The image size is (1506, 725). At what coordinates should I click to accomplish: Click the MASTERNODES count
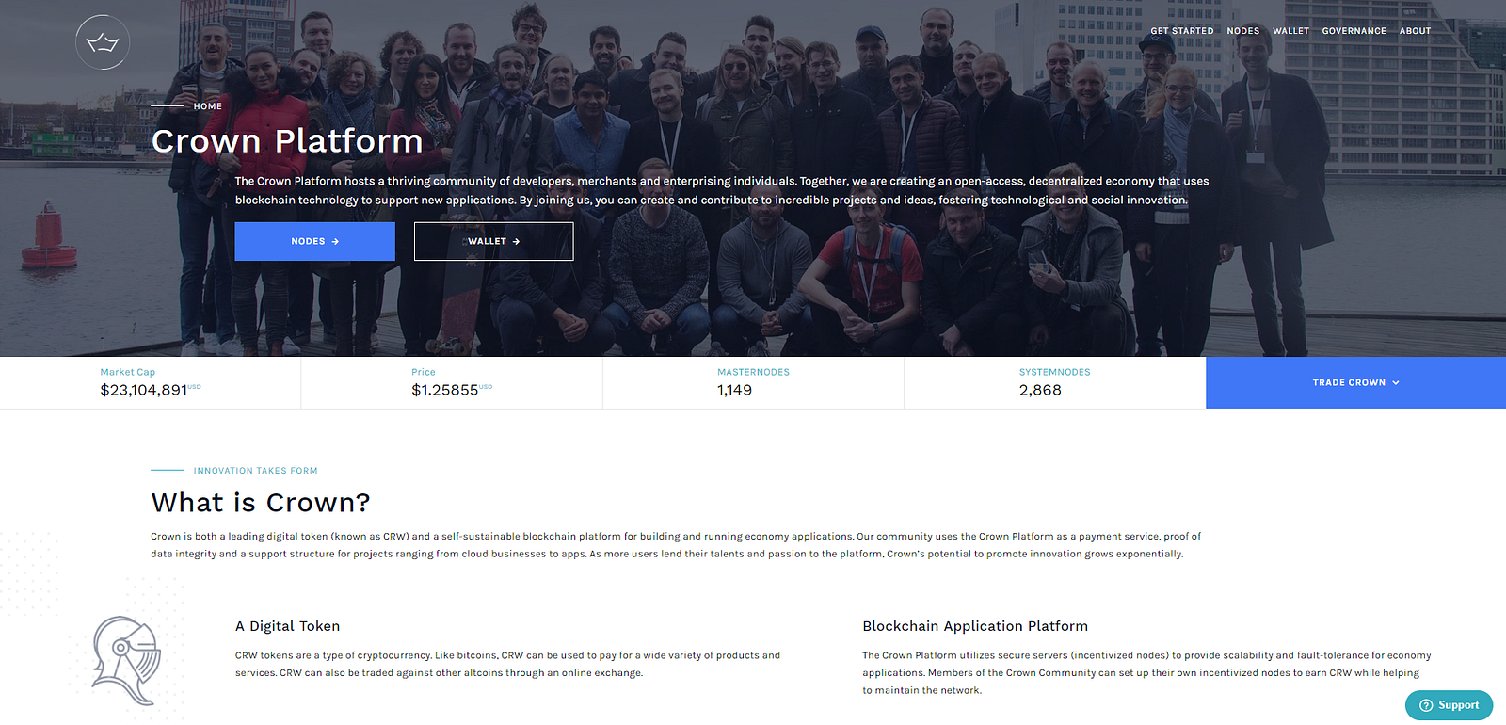[x=734, y=391]
